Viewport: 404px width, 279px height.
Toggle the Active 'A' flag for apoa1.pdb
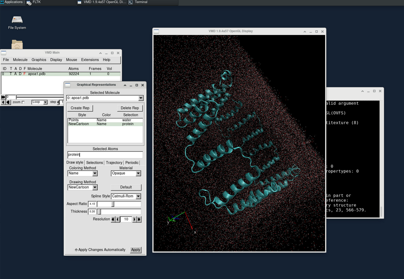[16, 74]
